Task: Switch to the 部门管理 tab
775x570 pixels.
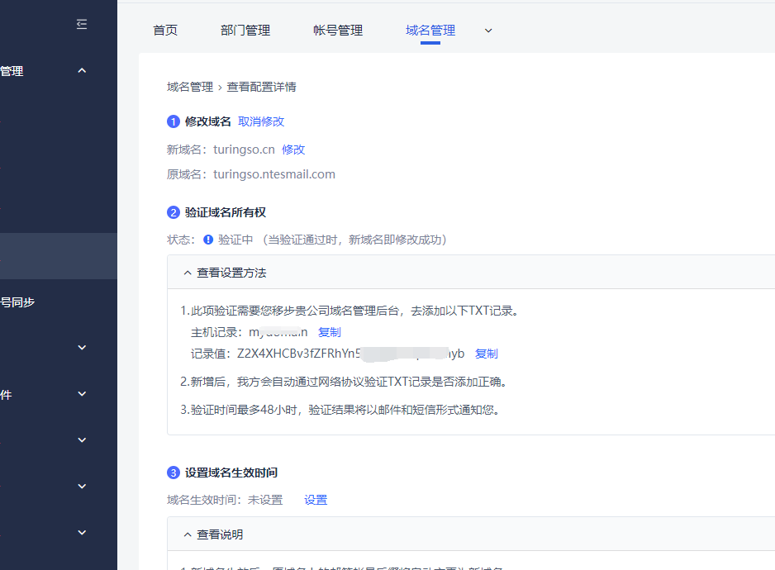Action: tap(245, 31)
